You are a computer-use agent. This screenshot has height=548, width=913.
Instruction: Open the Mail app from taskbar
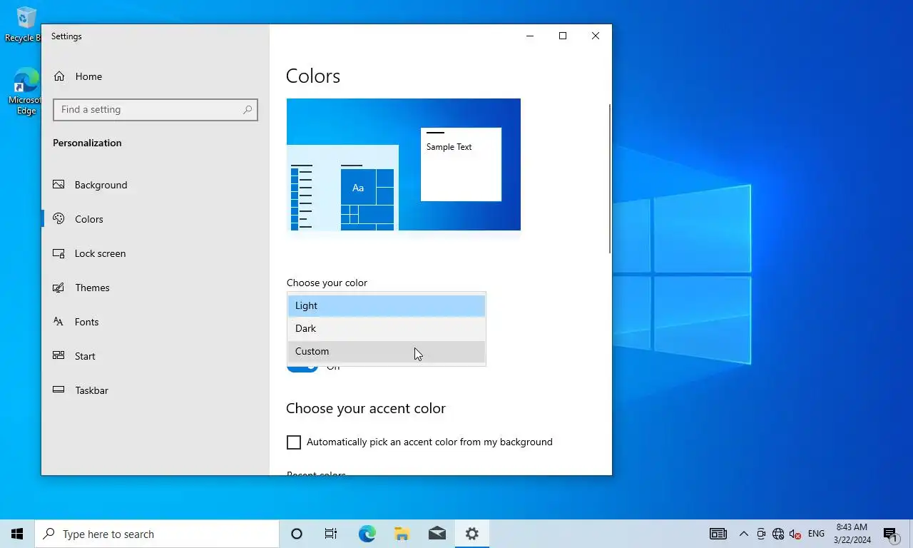point(437,534)
